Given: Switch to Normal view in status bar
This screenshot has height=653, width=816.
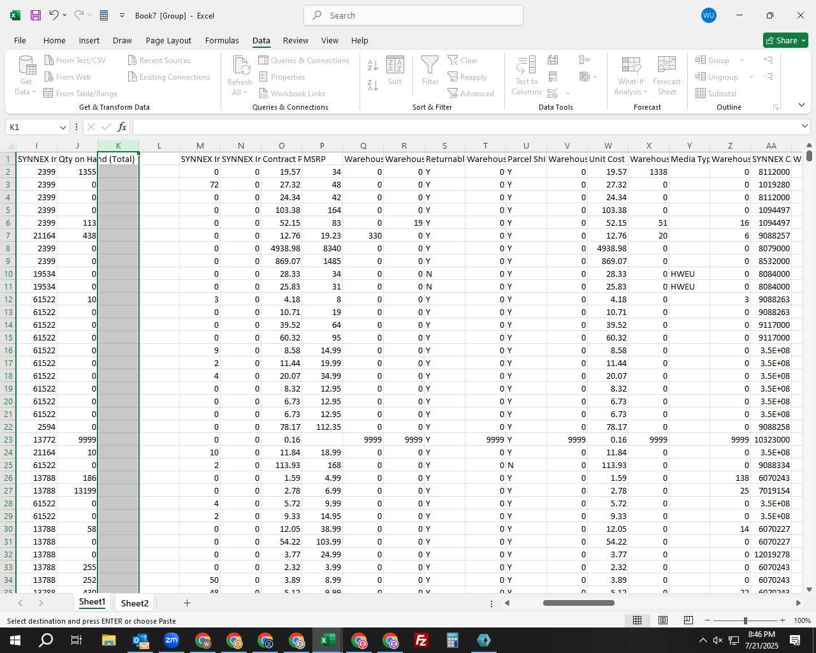Looking at the screenshot, I should coord(637,620).
